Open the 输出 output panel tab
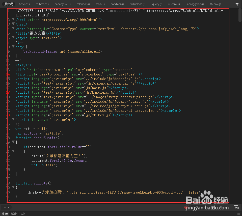The image size is (242, 216). click(x=14, y=214)
